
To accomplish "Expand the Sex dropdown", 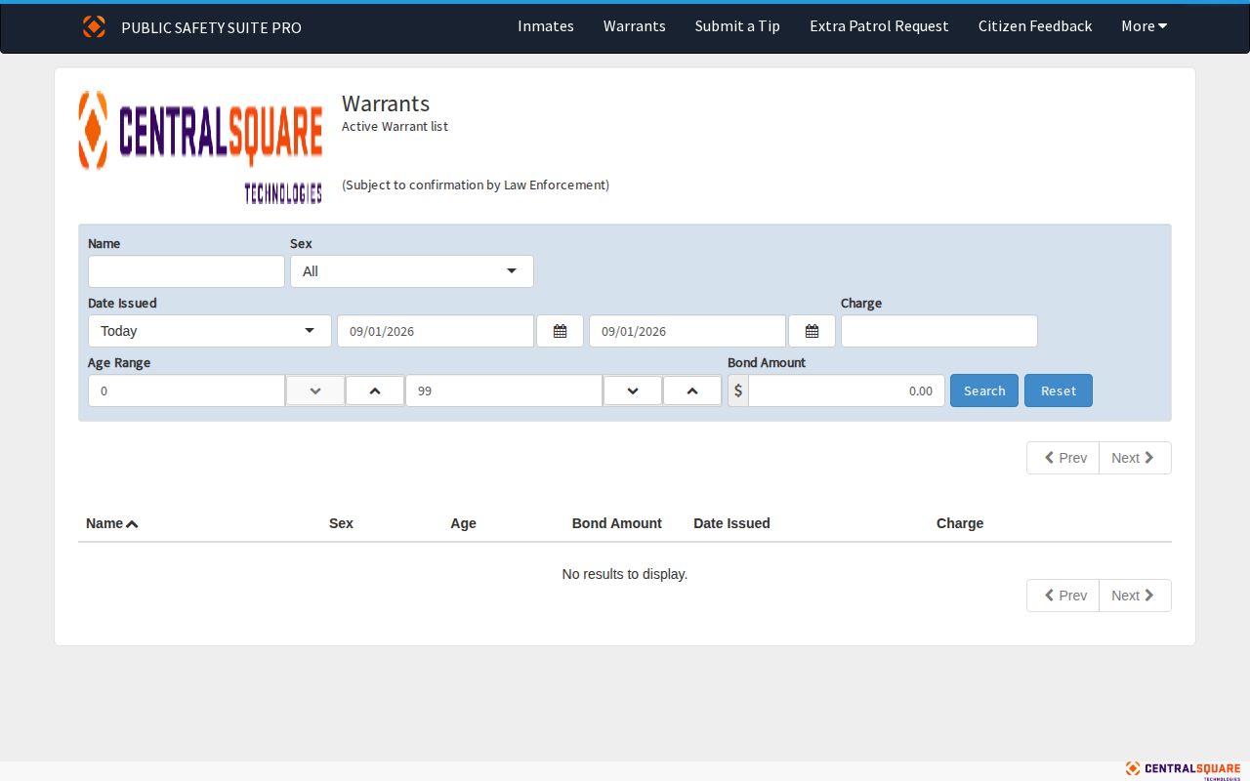I will tap(412, 271).
